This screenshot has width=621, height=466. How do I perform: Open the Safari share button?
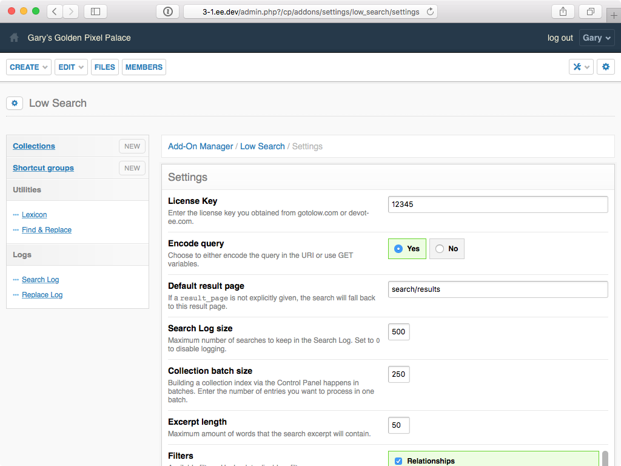coord(563,12)
